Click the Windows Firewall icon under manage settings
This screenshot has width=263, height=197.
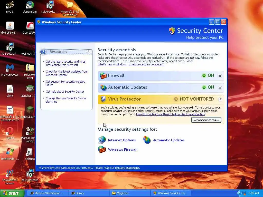point(102,150)
